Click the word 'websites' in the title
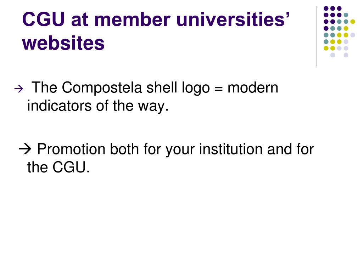 tap(63, 43)
